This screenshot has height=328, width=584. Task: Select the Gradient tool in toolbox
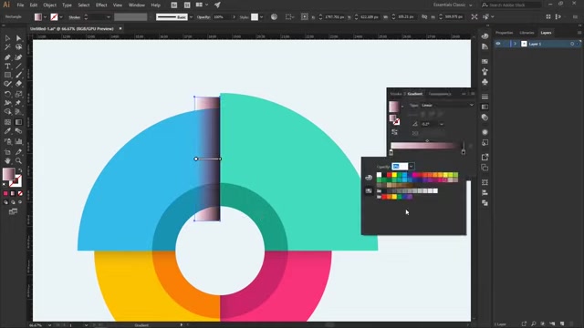[x=18, y=122]
